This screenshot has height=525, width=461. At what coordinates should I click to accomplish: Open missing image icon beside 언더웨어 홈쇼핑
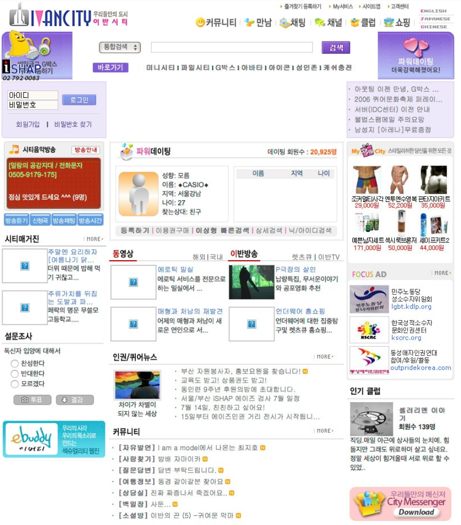coord(252,324)
